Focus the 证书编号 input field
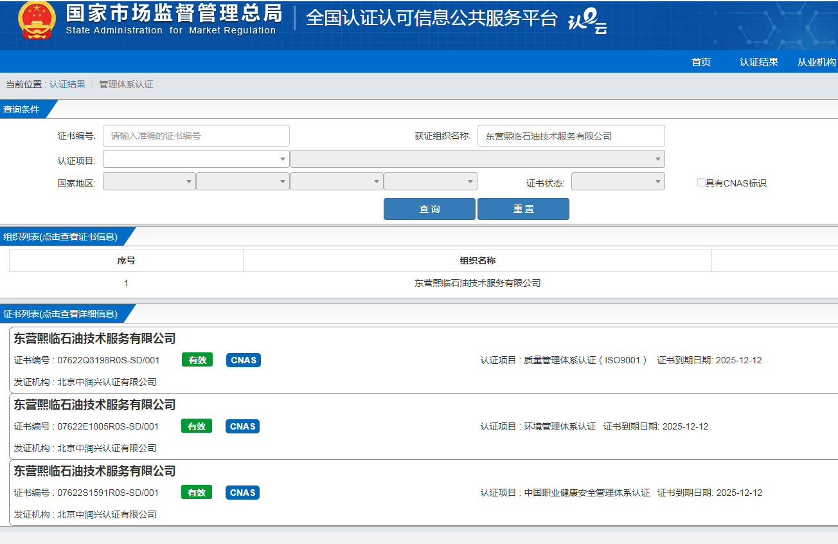This screenshot has height=544, width=838. pos(196,136)
